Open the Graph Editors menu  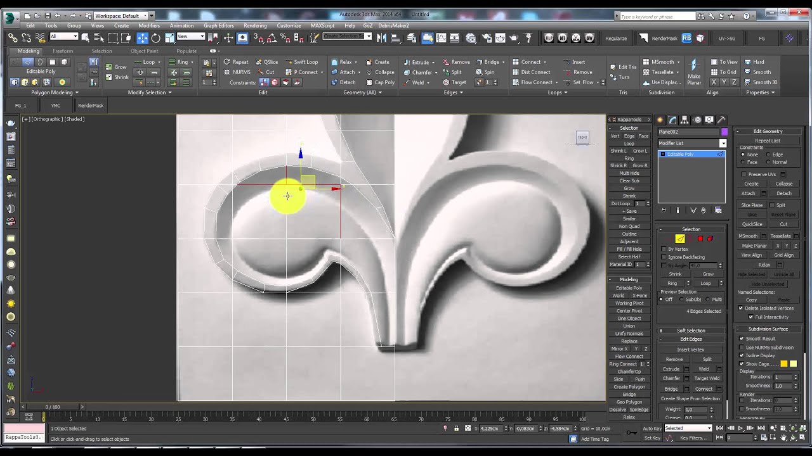pos(219,26)
